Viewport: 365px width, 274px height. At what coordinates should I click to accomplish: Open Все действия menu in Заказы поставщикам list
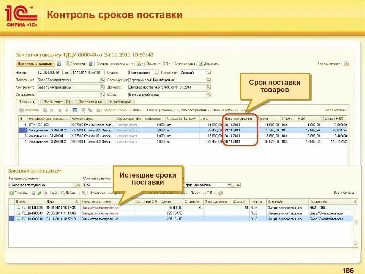[345, 193]
